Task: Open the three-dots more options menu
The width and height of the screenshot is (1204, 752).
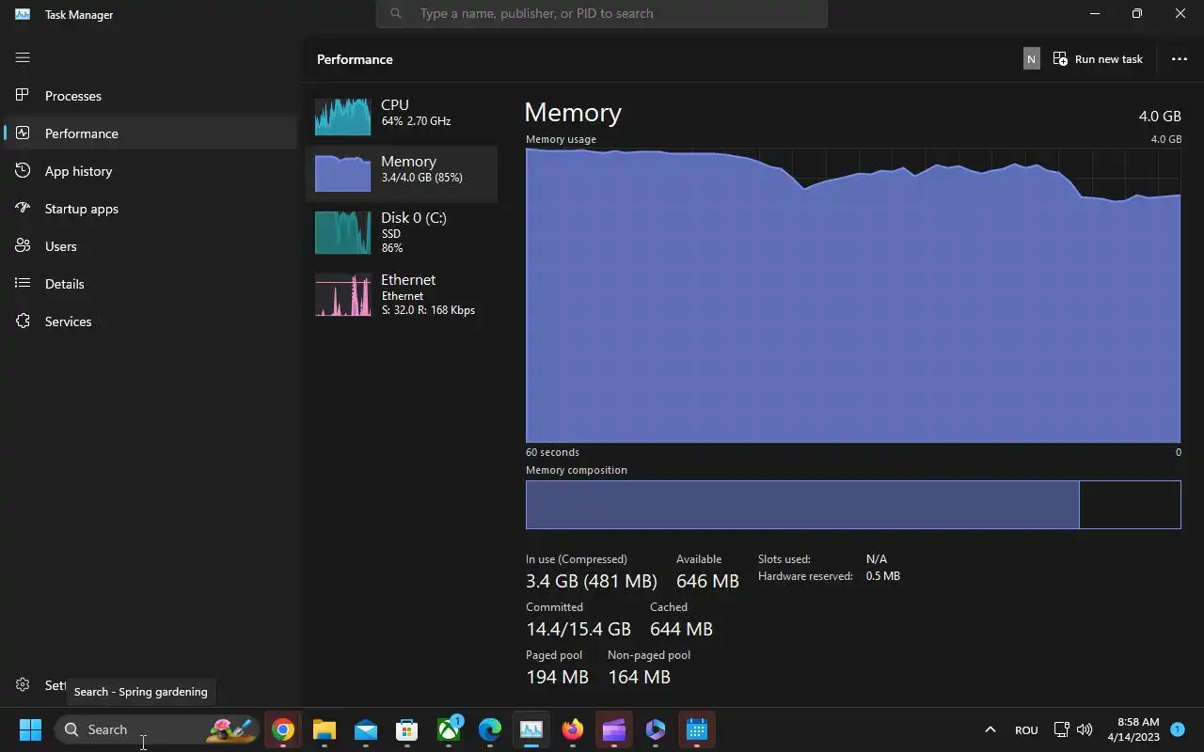Action: pyautogui.click(x=1179, y=58)
